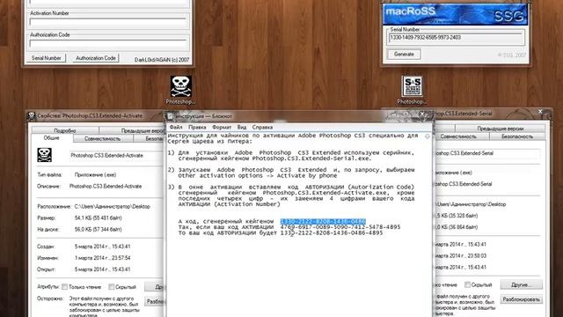Click macRoSS Serial Number field

click(x=456, y=37)
